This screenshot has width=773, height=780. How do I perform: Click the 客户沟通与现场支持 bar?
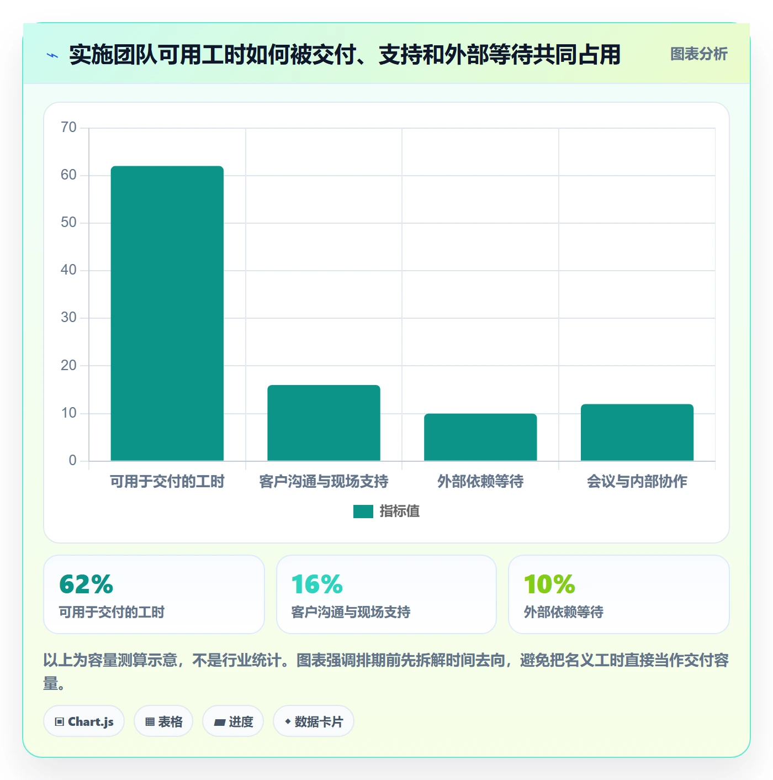pos(324,423)
